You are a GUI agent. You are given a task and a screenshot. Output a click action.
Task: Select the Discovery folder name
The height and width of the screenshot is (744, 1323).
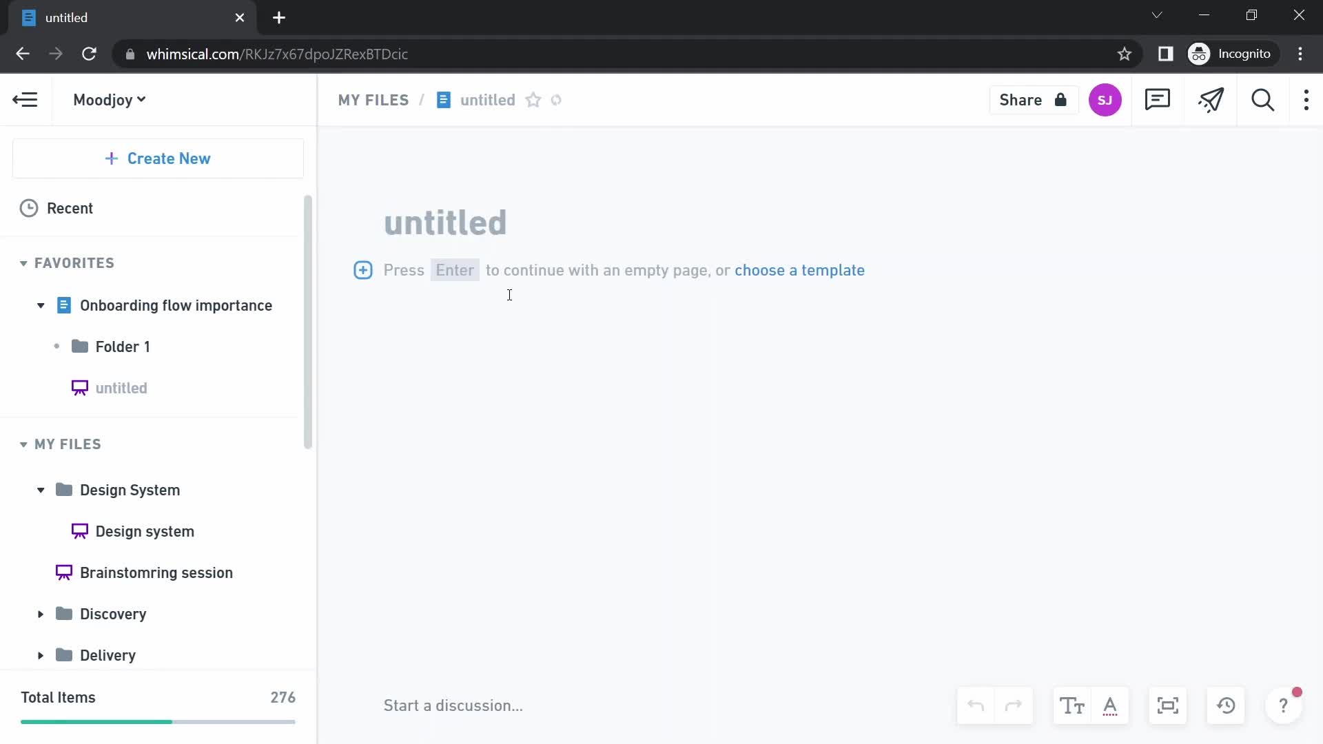[113, 614]
